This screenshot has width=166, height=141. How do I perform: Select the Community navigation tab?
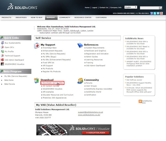[x=64, y=17]
